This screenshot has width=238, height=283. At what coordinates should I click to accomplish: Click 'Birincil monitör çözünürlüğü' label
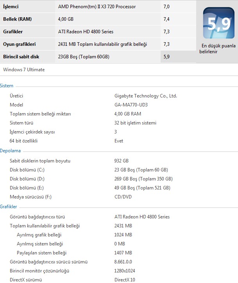(39, 271)
